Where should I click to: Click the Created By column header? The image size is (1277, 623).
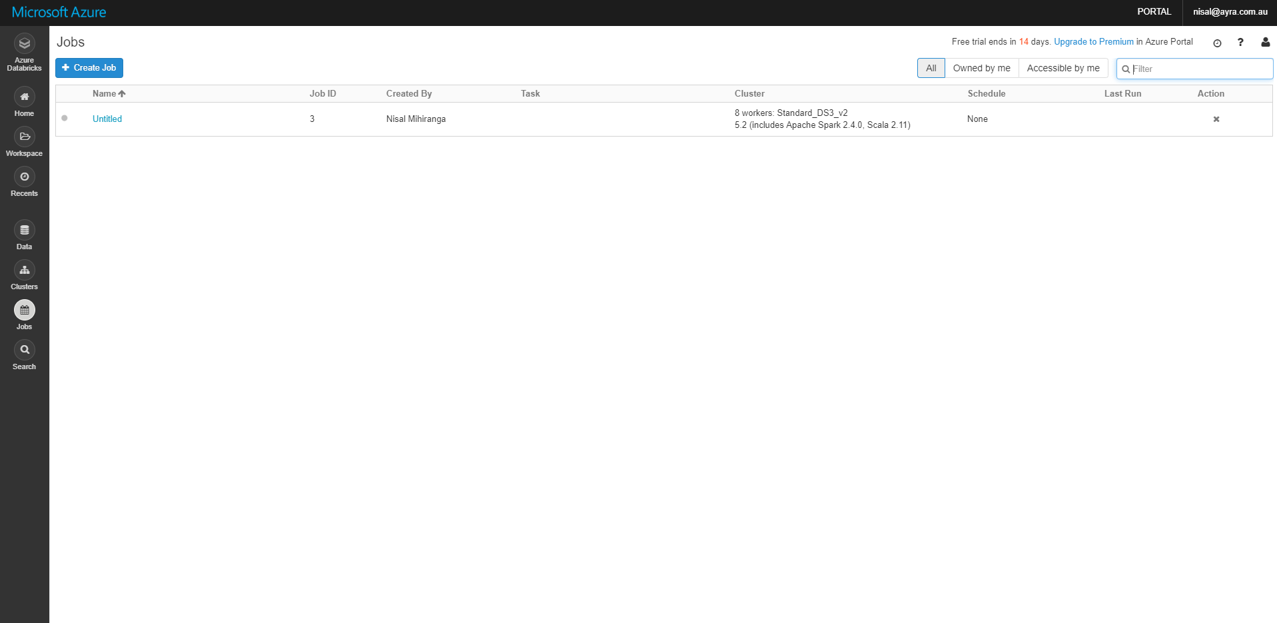[409, 94]
